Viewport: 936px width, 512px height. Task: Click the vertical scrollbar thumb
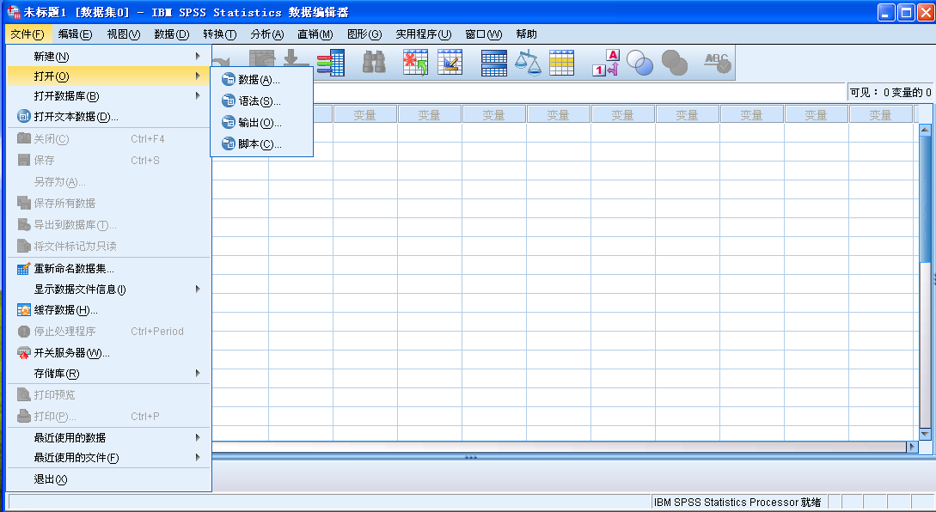pos(925,198)
